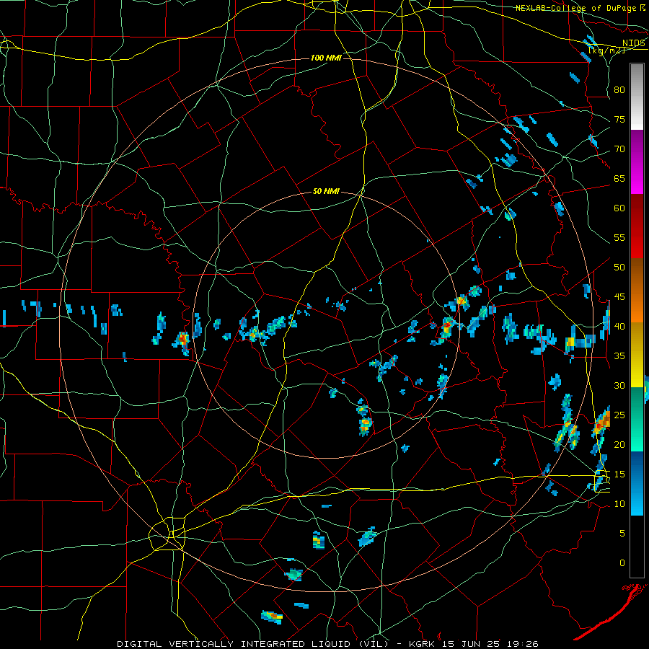Click the 5 value on the scale
This screenshot has width=649, height=649.
coord(622,534)
